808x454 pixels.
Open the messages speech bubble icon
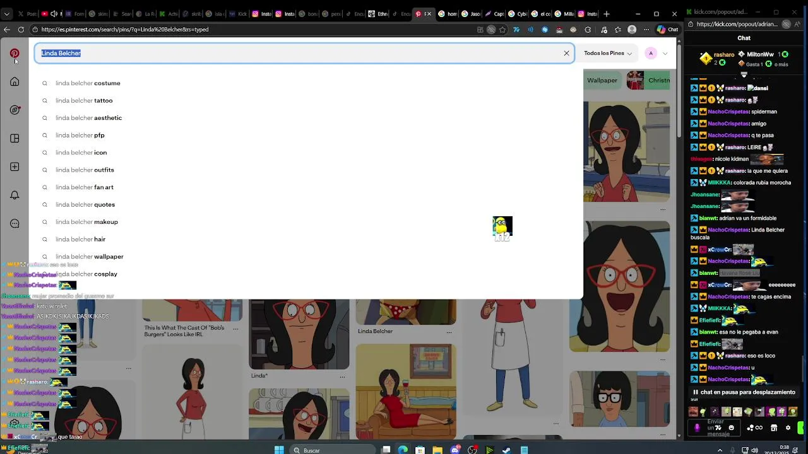15,224
